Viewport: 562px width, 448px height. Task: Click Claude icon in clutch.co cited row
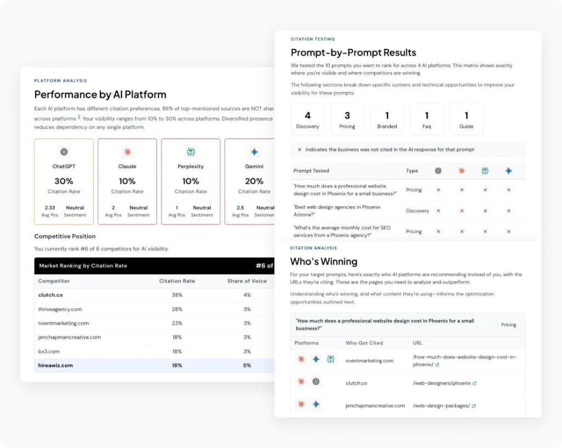click(x=301, y=382)
